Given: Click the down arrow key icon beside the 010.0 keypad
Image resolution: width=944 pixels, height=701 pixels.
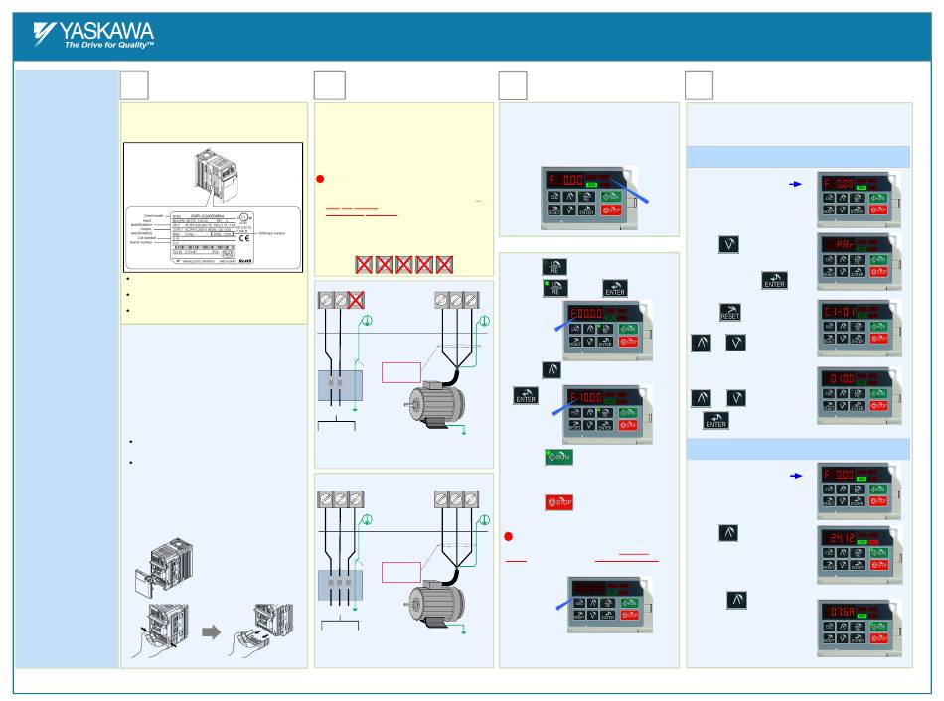Looking at the screenshot, I should point(736,398).
